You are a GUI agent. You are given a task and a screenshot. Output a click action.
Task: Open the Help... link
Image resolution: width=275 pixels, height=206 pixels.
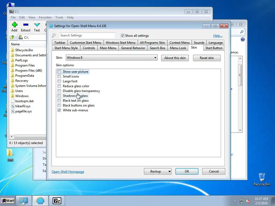pyautogui.click(x=218, y=36)
